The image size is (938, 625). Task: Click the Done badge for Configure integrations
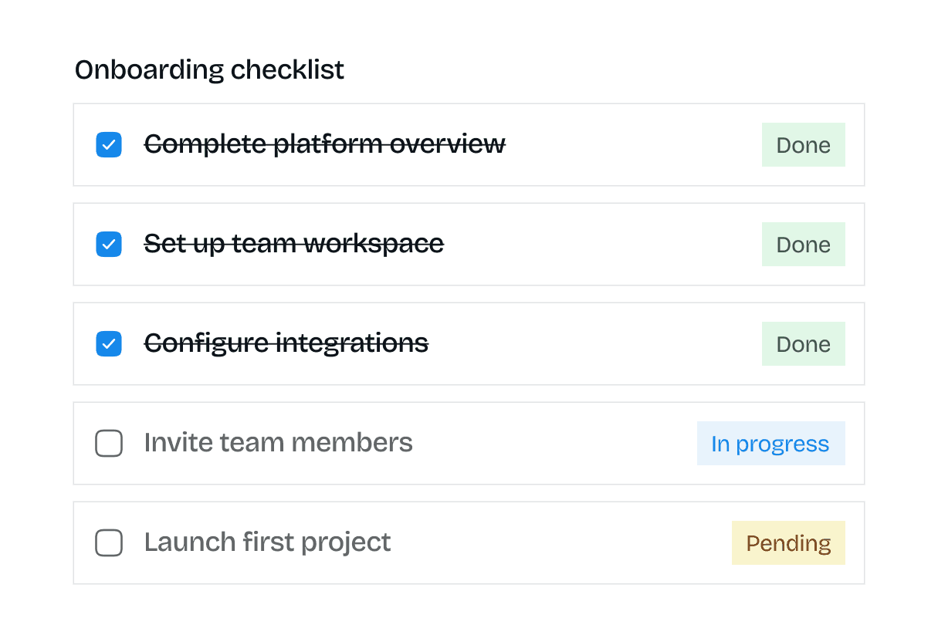(x=803, y=344)
